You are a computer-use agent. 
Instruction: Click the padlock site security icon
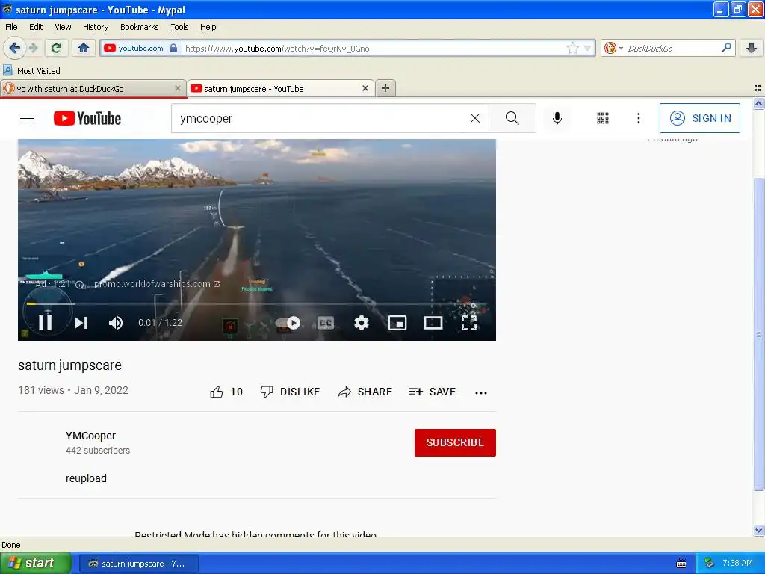173,48
